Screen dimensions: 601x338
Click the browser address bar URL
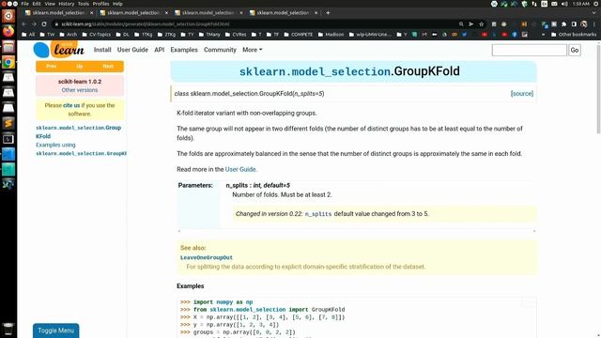tap(146, 23)
